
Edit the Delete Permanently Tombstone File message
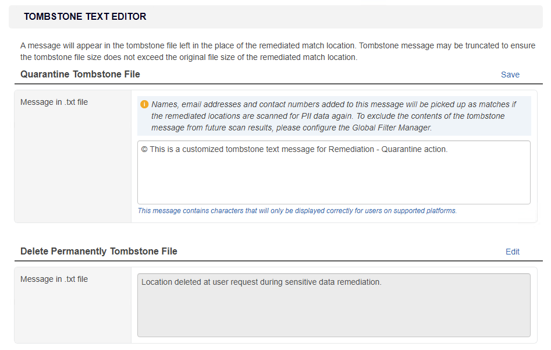point(513,252)
